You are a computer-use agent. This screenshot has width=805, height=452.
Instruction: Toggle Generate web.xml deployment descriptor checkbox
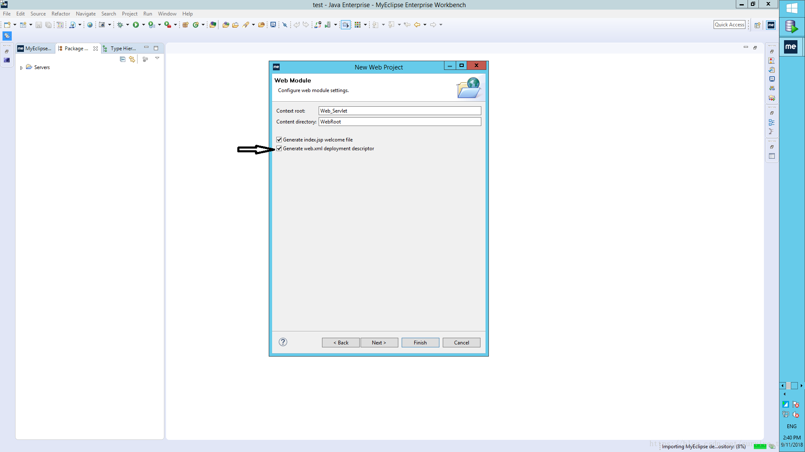[x=279, y=149]
